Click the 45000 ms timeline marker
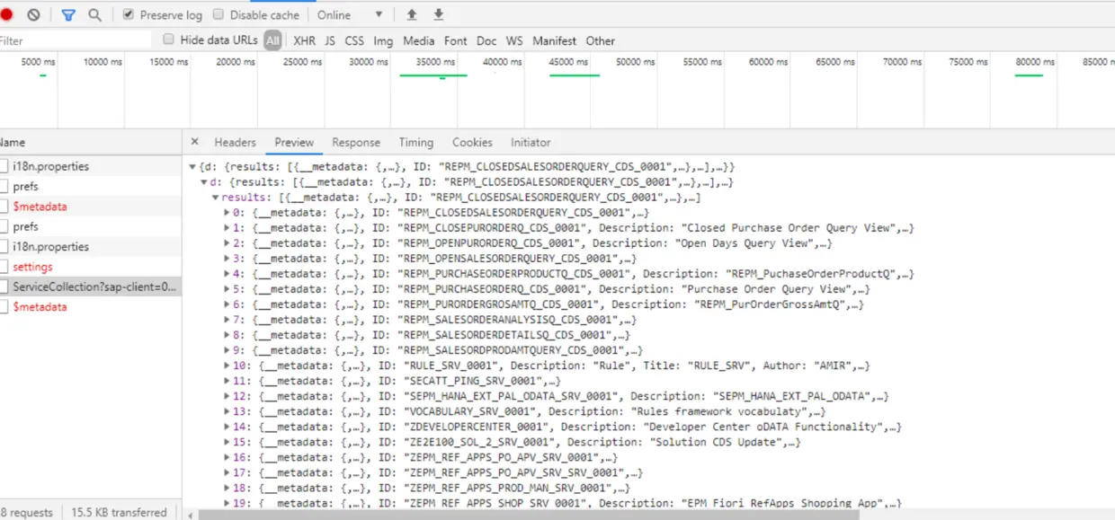Viewport: 1115px width, 520px height. pyautogui.click(x=568, y=62)
